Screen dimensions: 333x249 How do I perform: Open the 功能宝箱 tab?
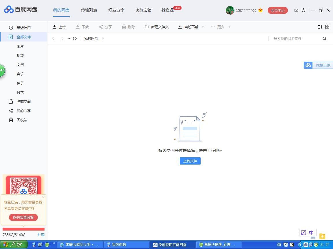[x=143, y=10]
